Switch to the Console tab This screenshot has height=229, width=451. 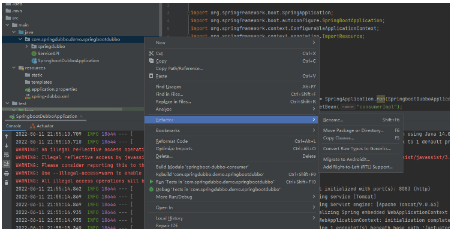14,126
